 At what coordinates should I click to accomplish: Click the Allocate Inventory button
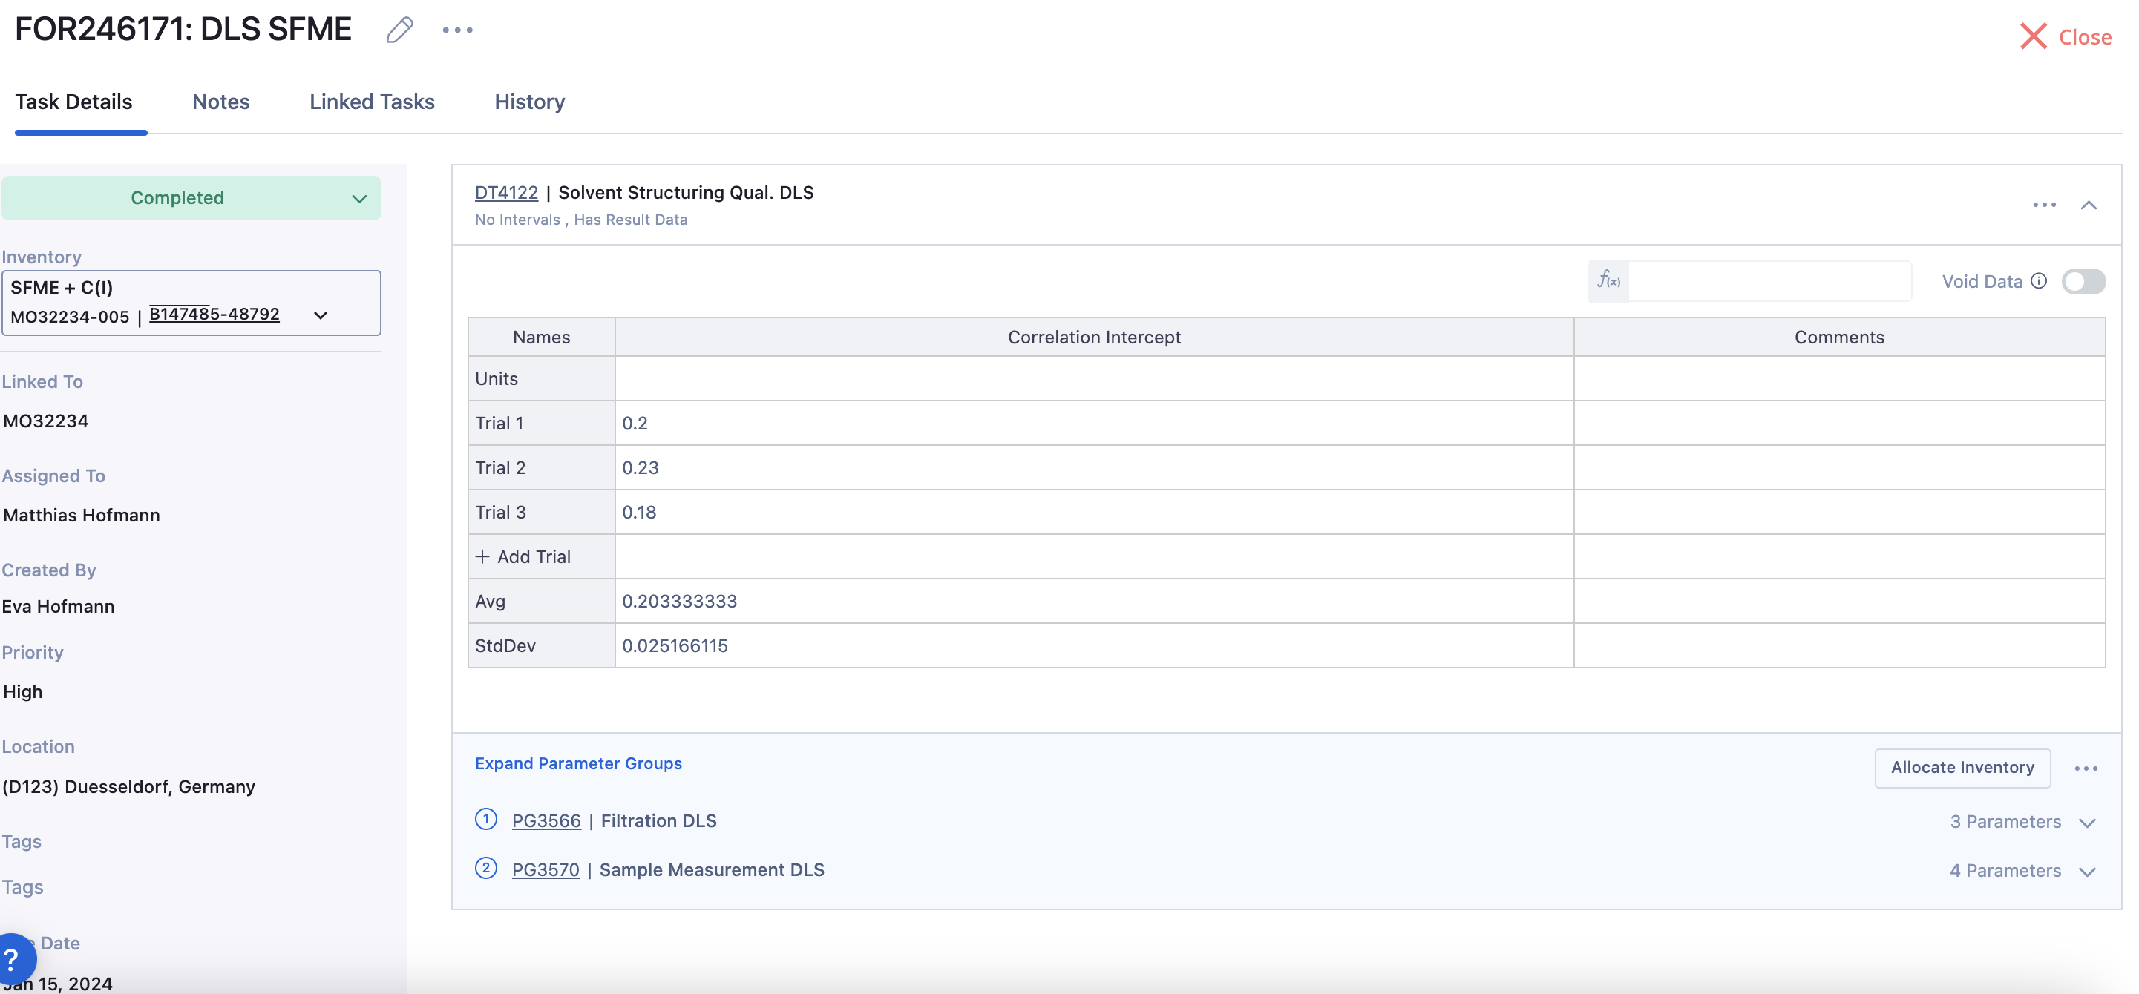[1962, 768]
